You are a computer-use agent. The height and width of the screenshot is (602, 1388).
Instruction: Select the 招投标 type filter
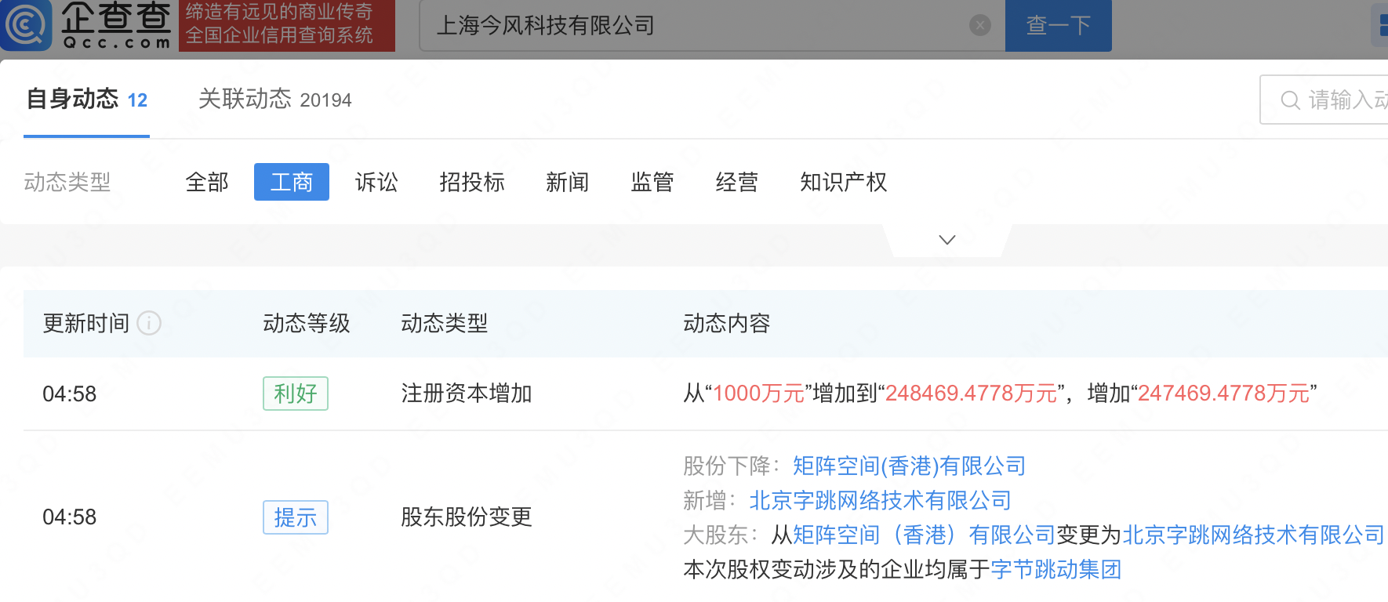(472, 182)
